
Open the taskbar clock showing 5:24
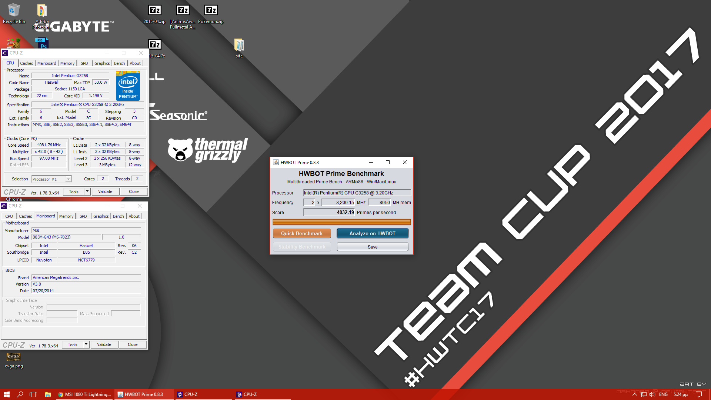pyautogui.click(x=681, y=394)
